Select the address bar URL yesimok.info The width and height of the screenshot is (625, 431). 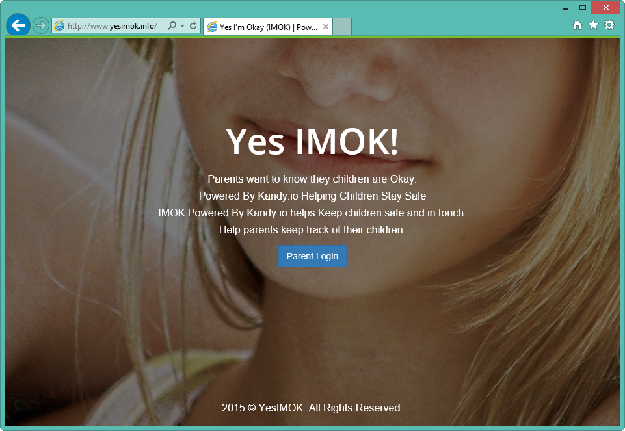[113, 26]
